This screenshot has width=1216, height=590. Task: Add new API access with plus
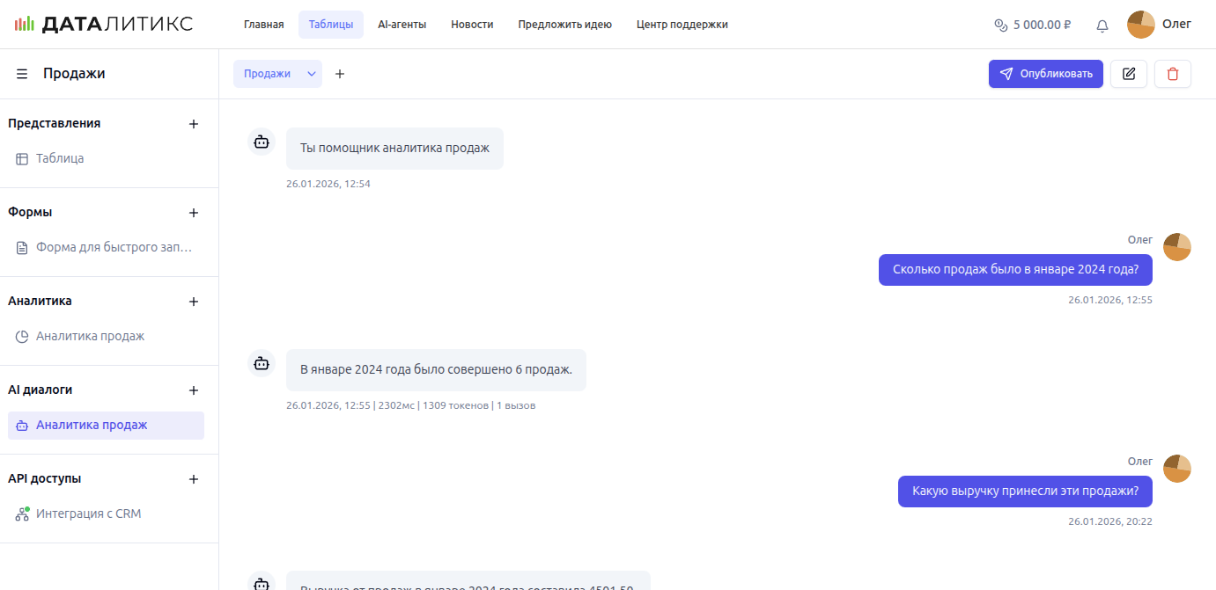[194, 479]
